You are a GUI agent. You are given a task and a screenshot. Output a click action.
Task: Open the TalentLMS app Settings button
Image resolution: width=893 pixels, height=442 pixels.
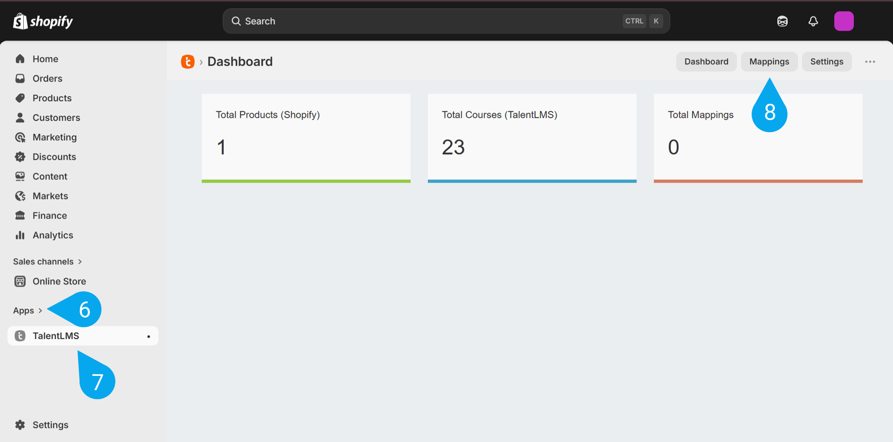pos(826,61)
